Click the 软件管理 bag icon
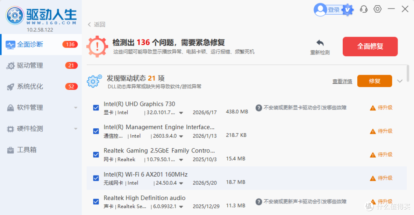Viewport: 414px width, 215px height. [x=10, y=108]
